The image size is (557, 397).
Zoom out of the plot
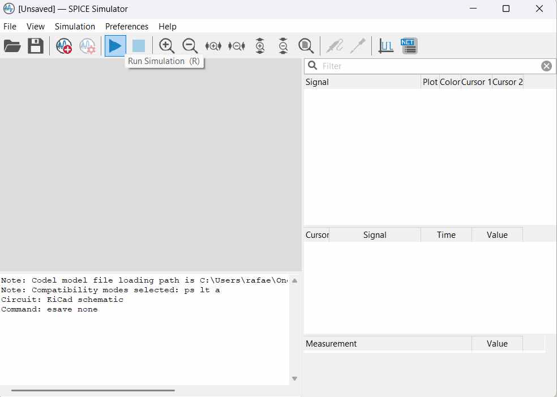(x=190, y=46)
